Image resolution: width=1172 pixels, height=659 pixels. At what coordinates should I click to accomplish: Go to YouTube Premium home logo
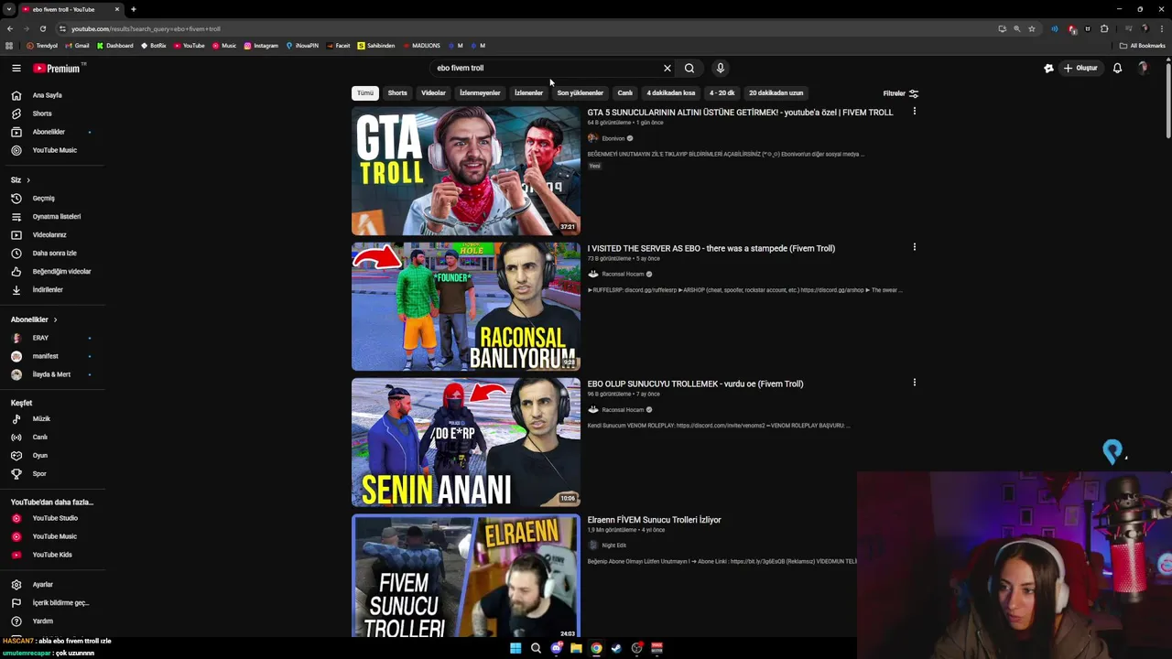coord(58,68)
